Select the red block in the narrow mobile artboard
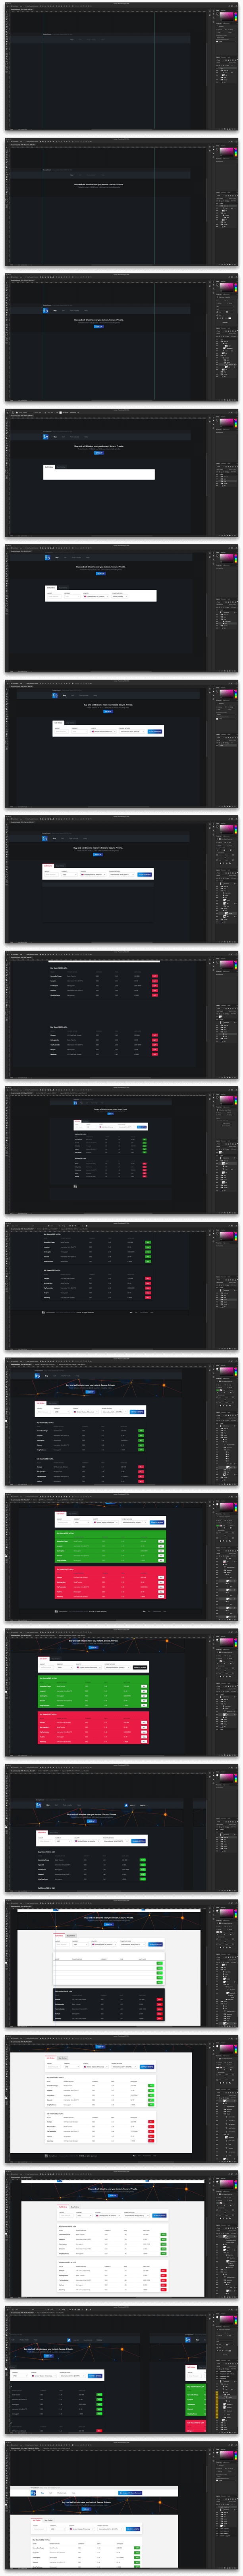243x2576 pixels. (x=195, y=2426)
